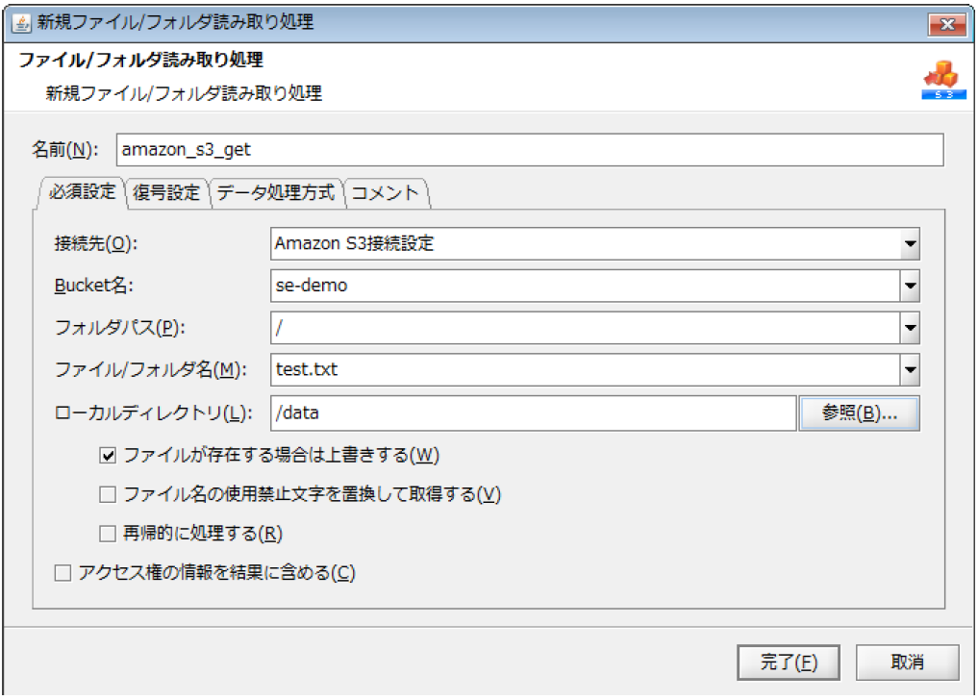
Task: Open the フォルダパス dropdown list
Action: [909, 328]
